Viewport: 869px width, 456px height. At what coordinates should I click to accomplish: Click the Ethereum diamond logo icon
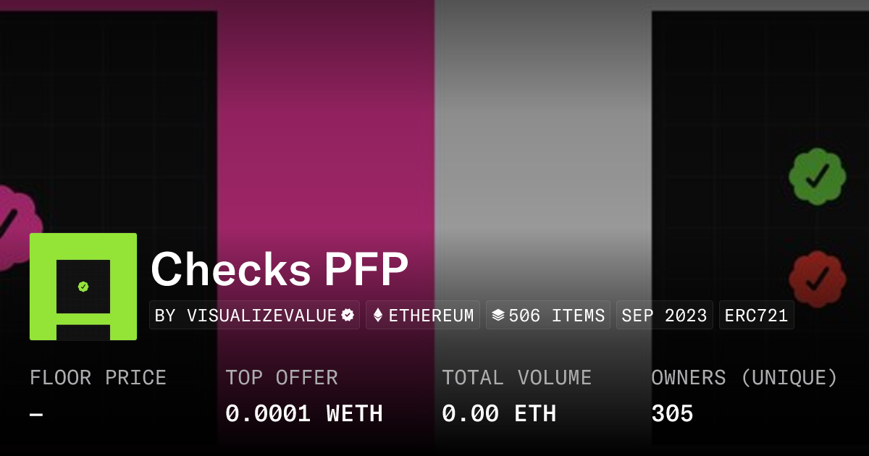point(377,316)
